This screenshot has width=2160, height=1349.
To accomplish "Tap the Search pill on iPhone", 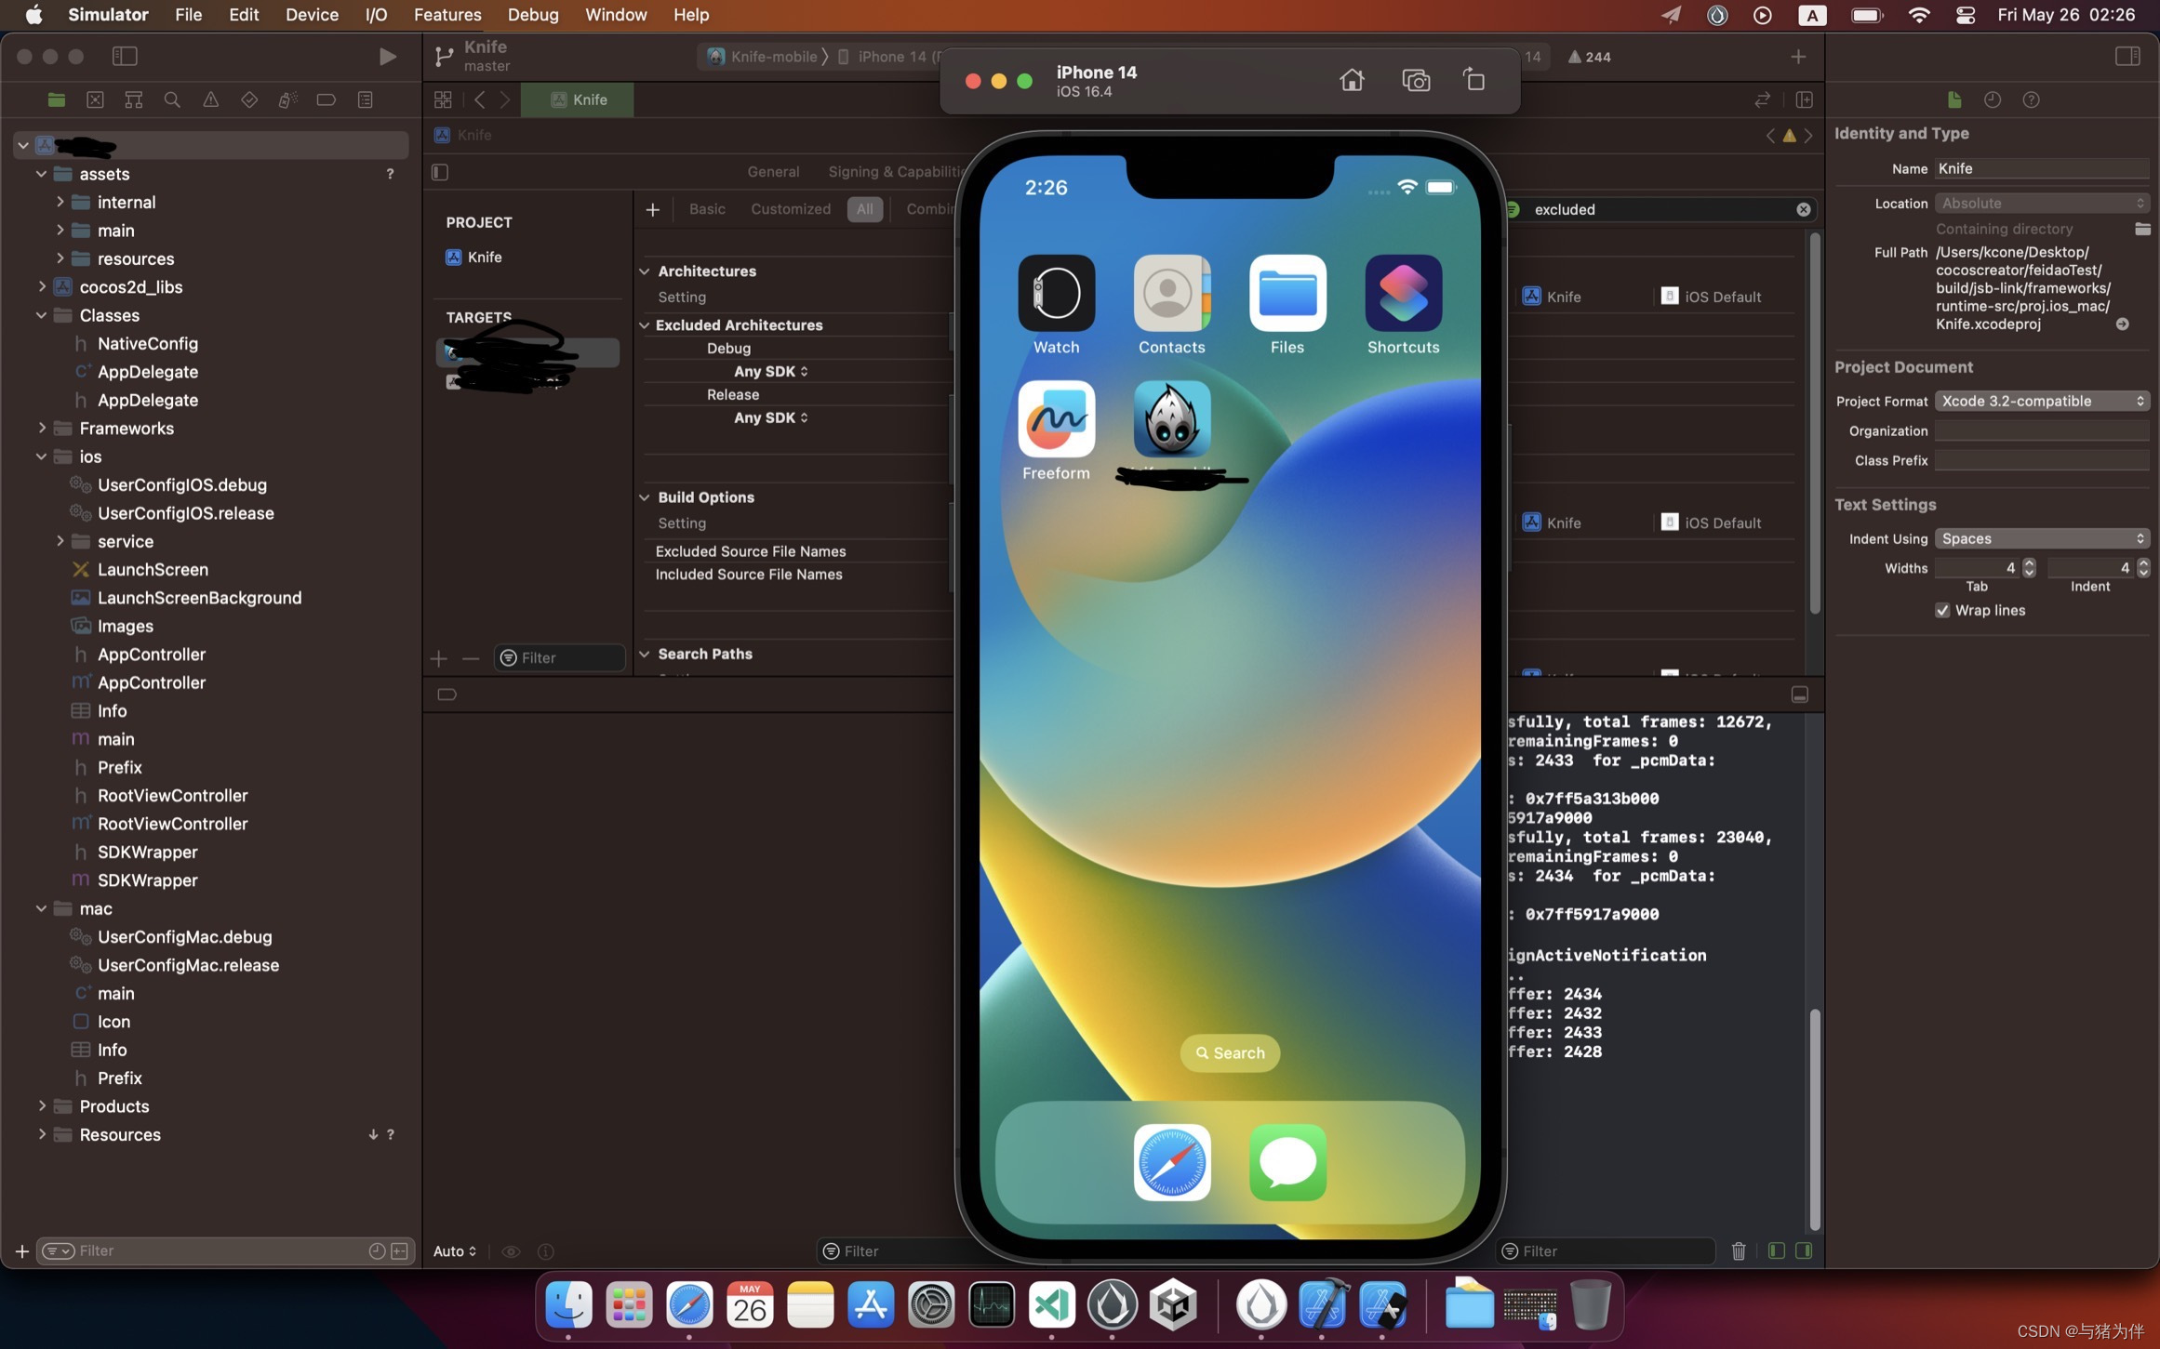I will point(1230,1053).
